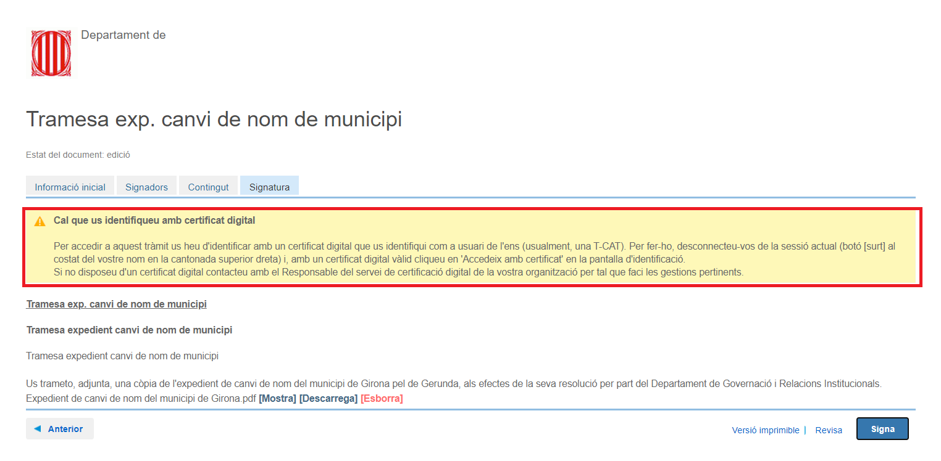This screenshot has height=461, width=941.
Task: Go back with the Anterior button
Action: click(x=59, y=429)
